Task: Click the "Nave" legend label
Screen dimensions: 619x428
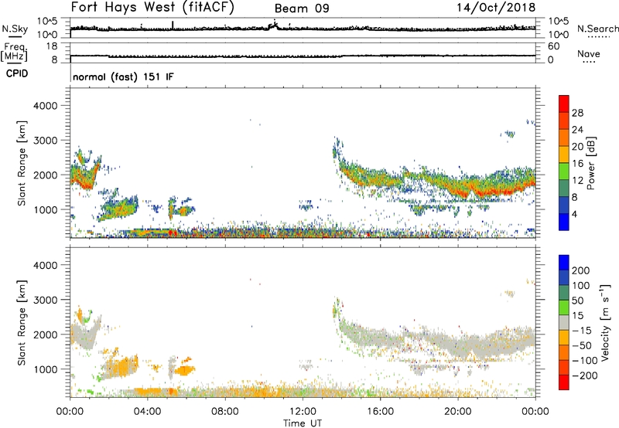Action: (588, 53)
